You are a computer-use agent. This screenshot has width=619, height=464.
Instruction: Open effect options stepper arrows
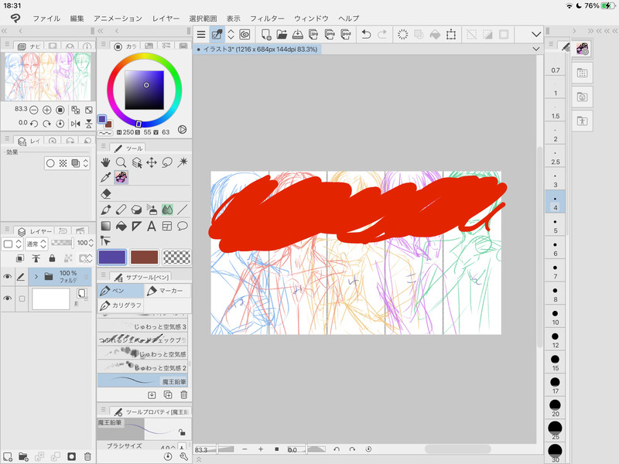click(85, 163)
